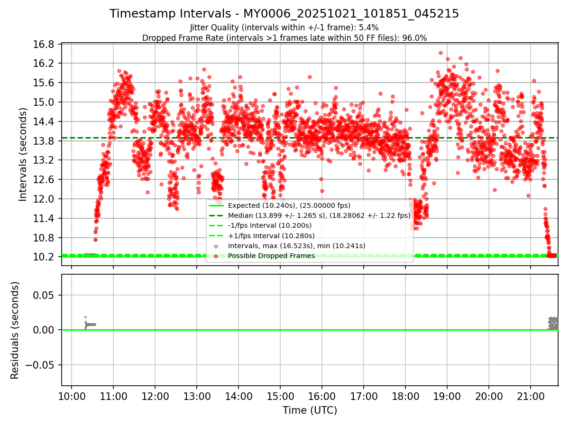The image size is (569, 427).
Task: Click the 'Jitter Quality' subtitle line
Action: [284, 28]
